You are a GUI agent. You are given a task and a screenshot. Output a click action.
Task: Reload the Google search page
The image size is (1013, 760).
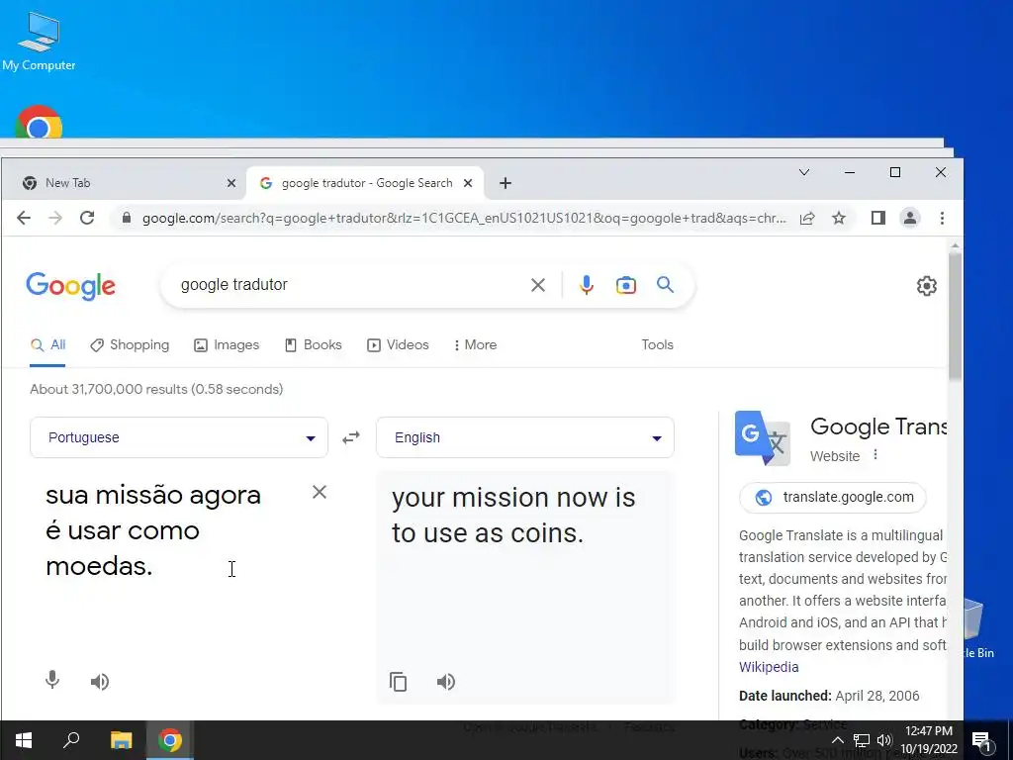tap(87, 218)
